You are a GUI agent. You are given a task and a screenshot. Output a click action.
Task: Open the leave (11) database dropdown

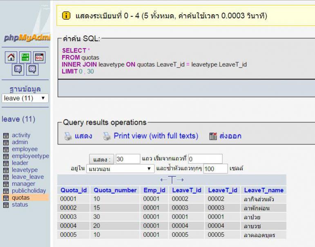point(25,98)
